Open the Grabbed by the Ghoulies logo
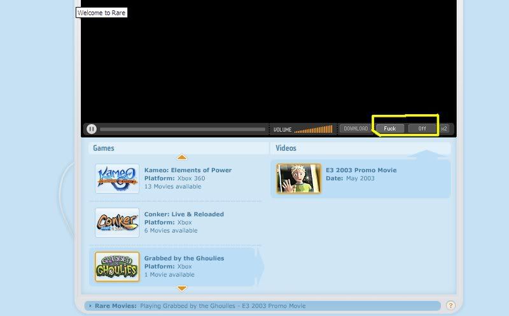This screenshot has height=316, width=509. (117, 267)
